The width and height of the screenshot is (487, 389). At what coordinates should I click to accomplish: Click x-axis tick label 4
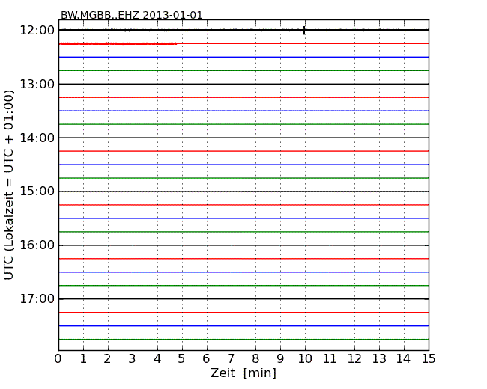157,359
